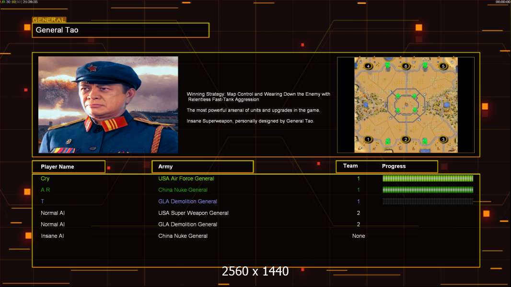Select start position marker 5 on the map
The height and width of the screenshot is (287, 511).
(443, 66)
